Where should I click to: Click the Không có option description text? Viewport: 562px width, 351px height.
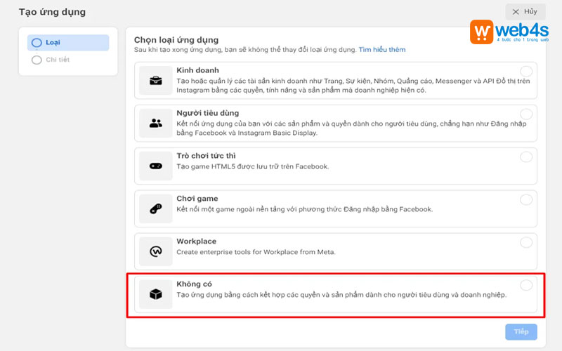[341, 295]
